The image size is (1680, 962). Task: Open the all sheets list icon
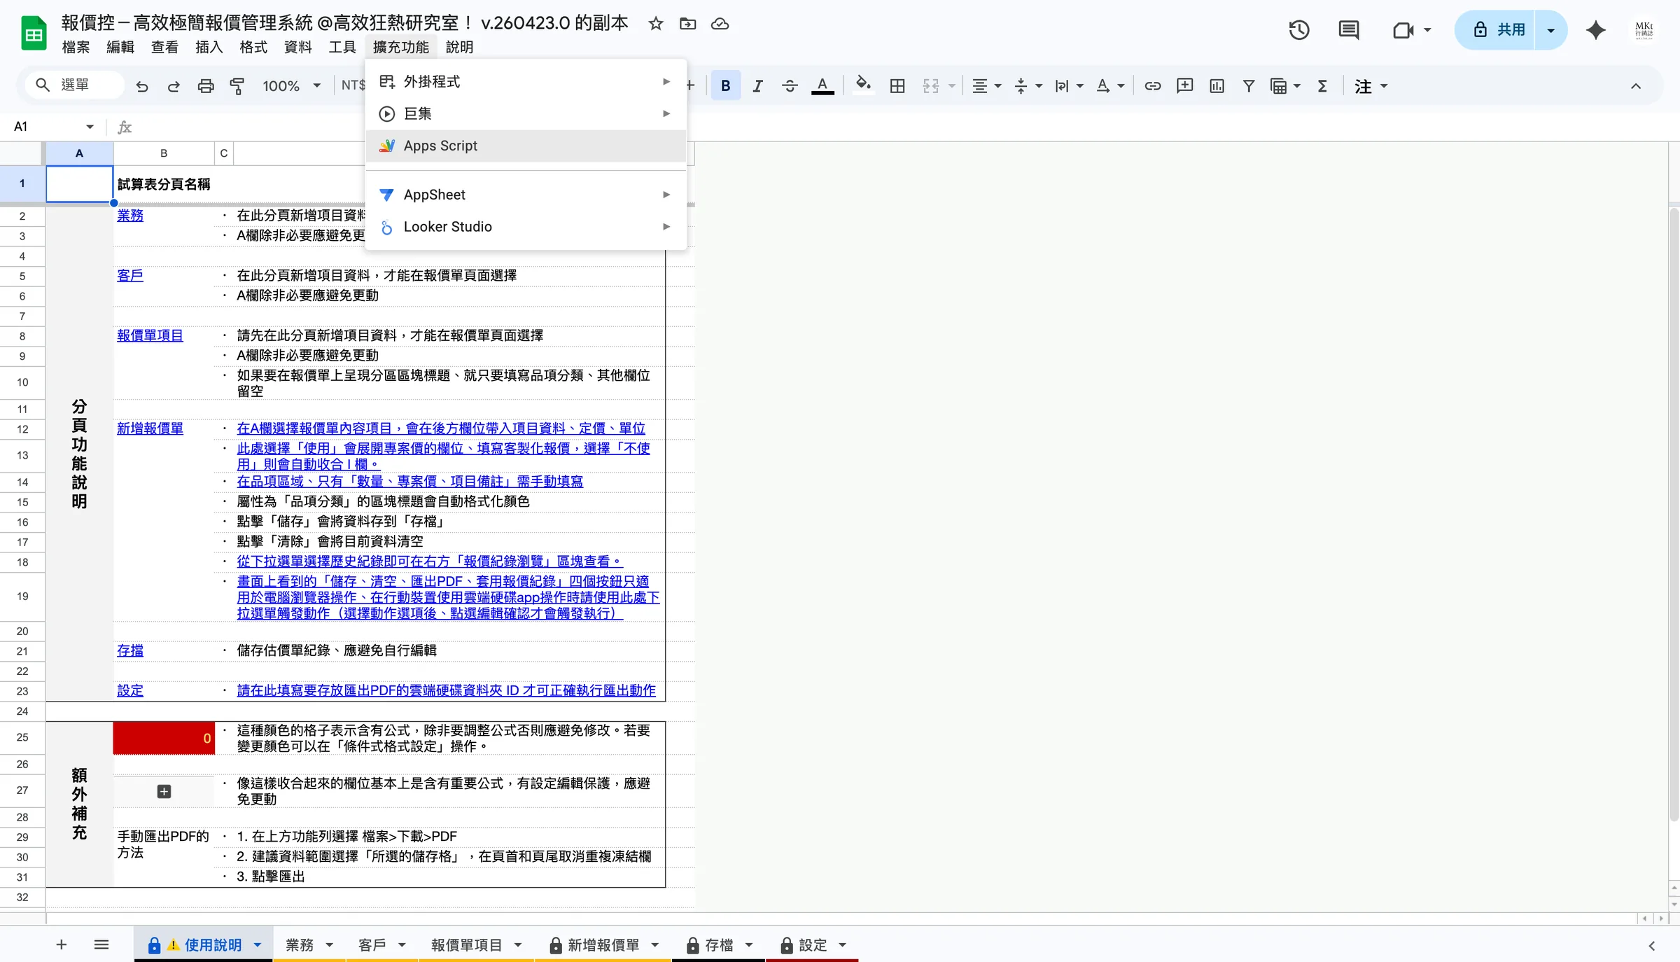pyautogui.click(x=101, y=945)
